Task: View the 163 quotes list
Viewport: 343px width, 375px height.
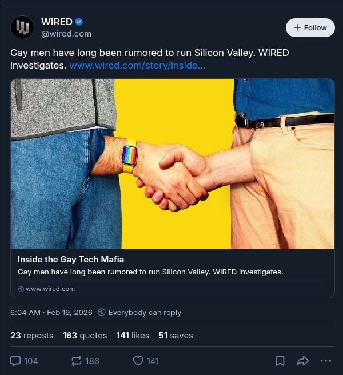Action: coord(85,336)
